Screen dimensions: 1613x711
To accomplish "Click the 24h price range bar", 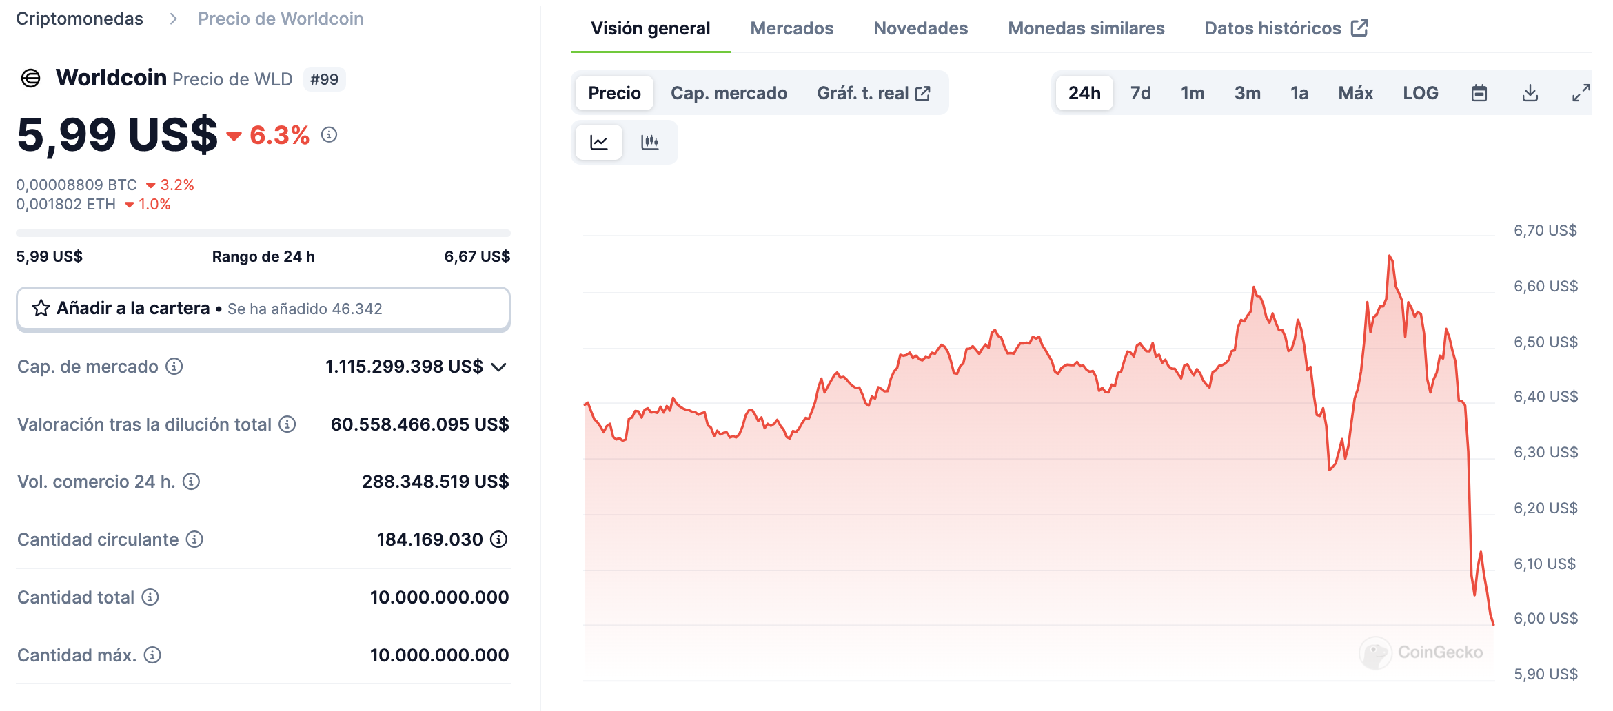I will [x=263, y=234].
